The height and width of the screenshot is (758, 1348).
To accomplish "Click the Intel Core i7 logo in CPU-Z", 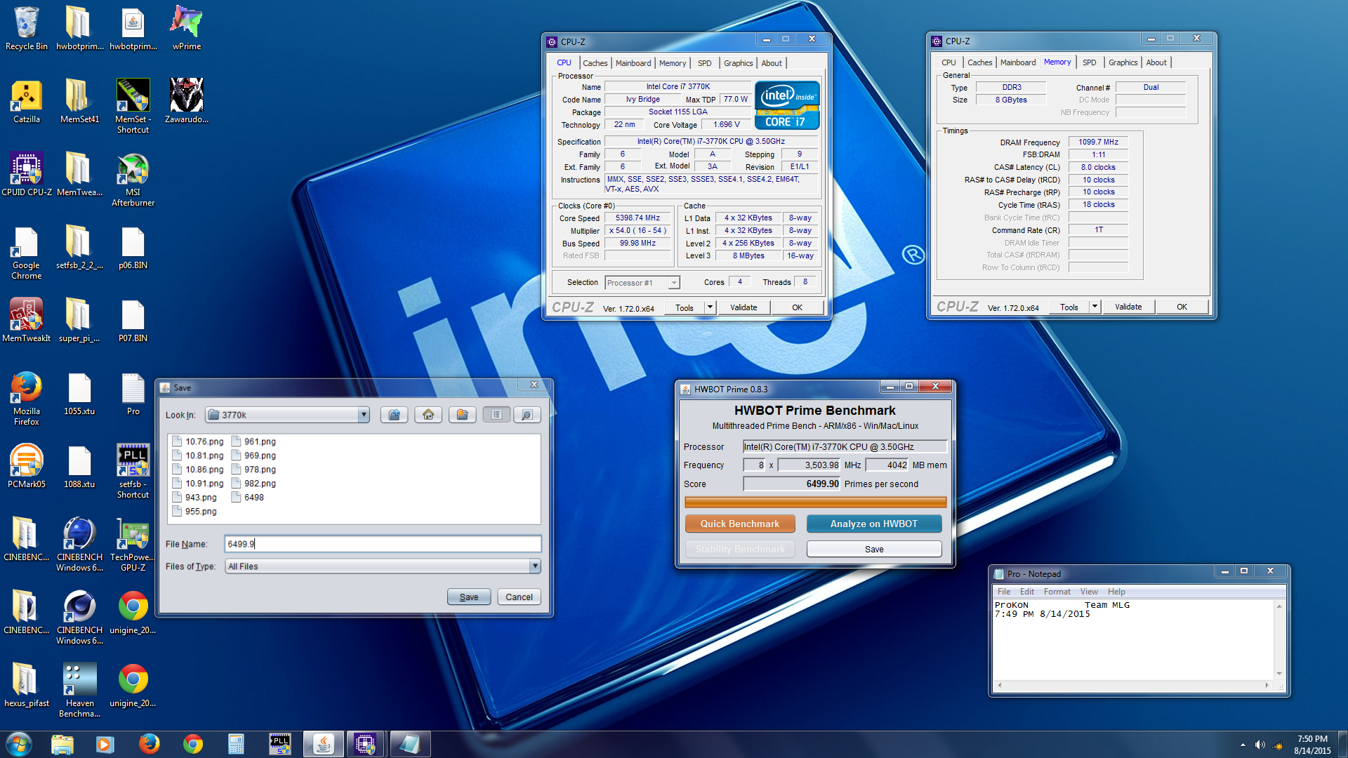I will pyautogui.click(x=787, y=105).
